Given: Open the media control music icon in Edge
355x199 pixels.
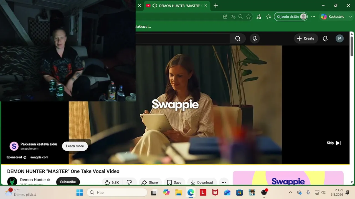Looking at the screenshot, I should tap(258, 17).
